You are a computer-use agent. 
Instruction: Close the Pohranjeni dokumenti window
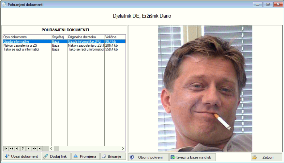click(x=278, y=4)
